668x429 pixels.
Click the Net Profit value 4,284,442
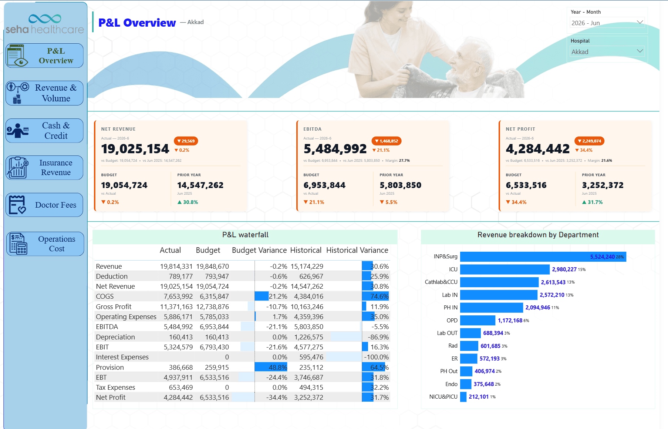(538, 149)
